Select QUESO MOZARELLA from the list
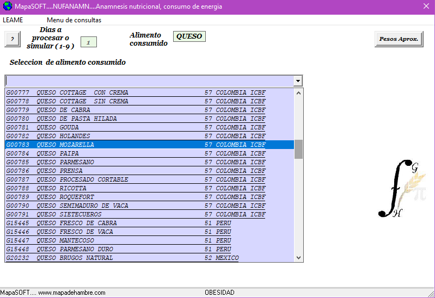This screenshot has width=435, height=298. 136,145
